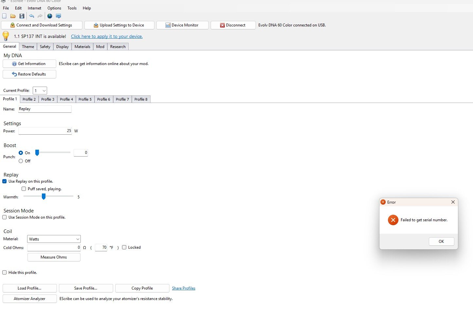Select the Profile 7 tab
Image resolution: width=473 pixels, height=318 pixels.
click(122, 99)
